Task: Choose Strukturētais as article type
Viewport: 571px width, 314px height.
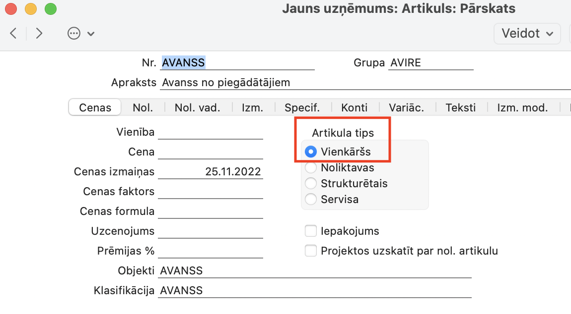Action: coord(311,183)
